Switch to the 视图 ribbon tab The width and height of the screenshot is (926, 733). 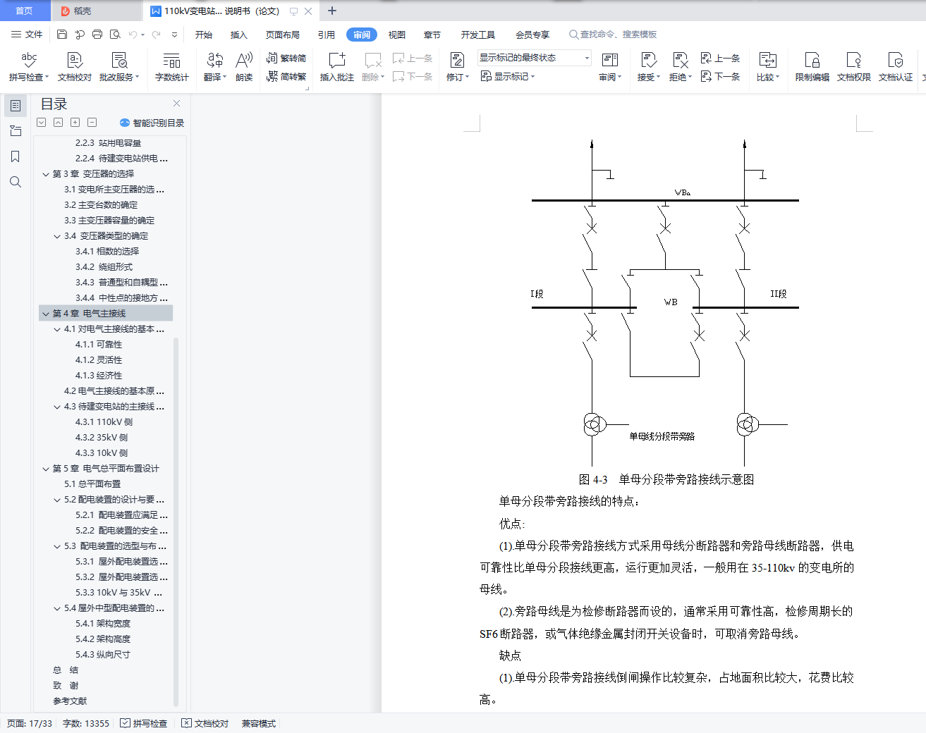click(397, 35)
